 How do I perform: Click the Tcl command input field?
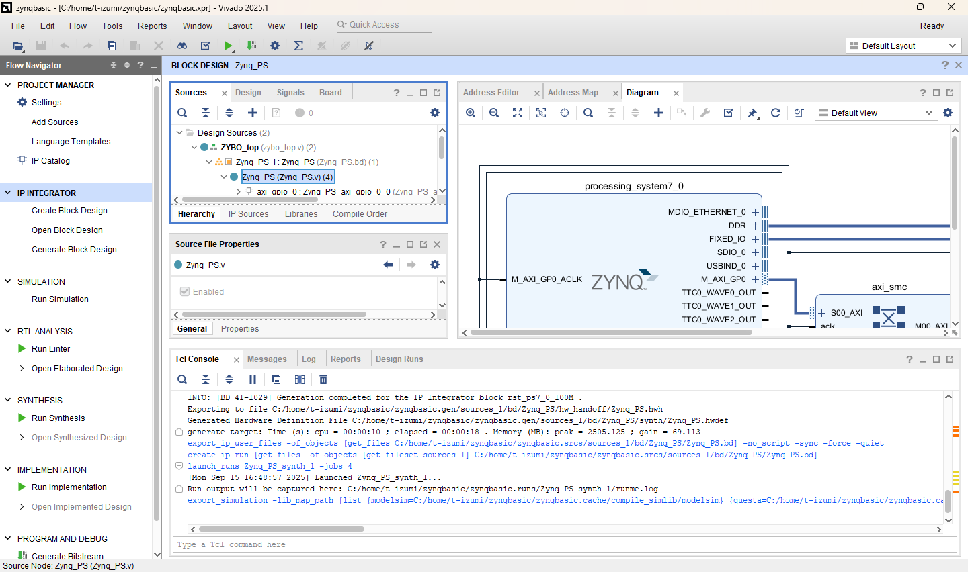click(565, 544)
